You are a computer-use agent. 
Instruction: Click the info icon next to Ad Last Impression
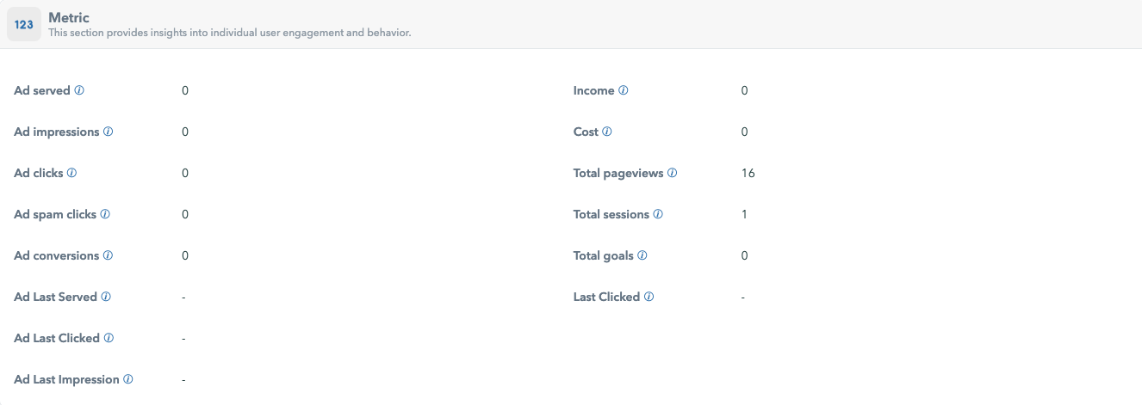tap(128, 379)
